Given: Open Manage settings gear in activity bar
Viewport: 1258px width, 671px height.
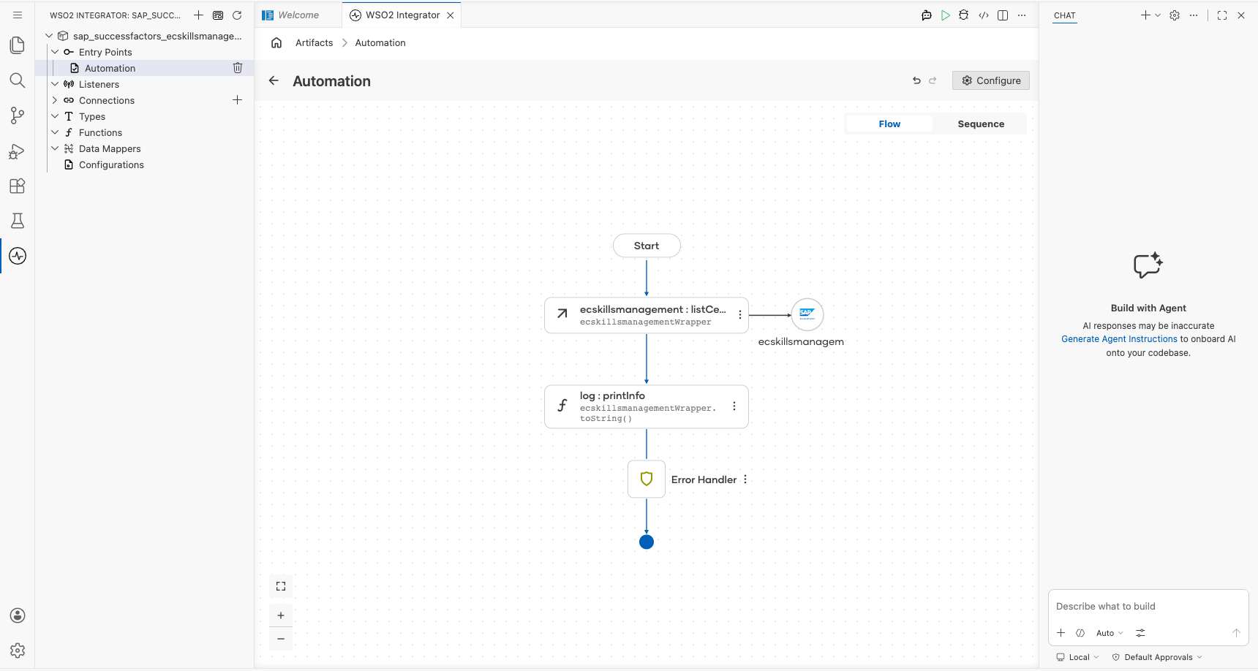Looking at the screenshot, I should (x=18, y=651).
